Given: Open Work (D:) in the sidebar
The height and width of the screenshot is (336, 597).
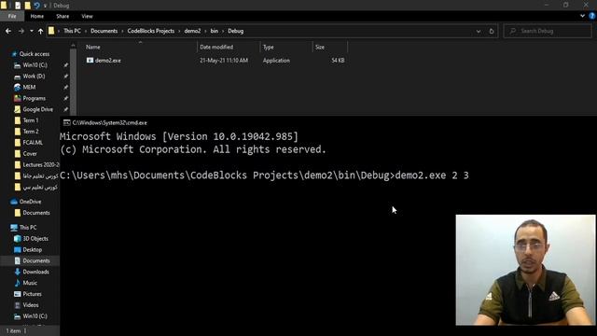Looking at the screenshot, I should 34,77.
